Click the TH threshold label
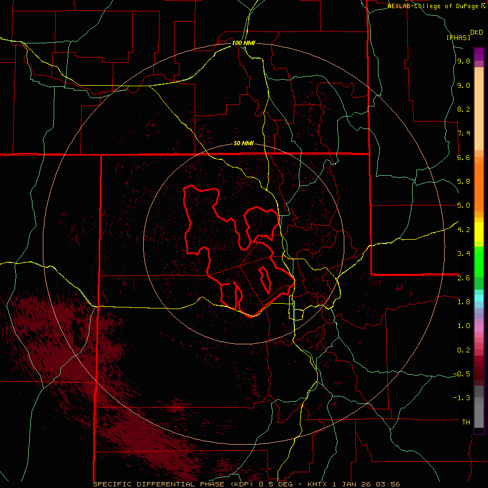The width and height of the screenshot is (488, 488). (466, 422)
